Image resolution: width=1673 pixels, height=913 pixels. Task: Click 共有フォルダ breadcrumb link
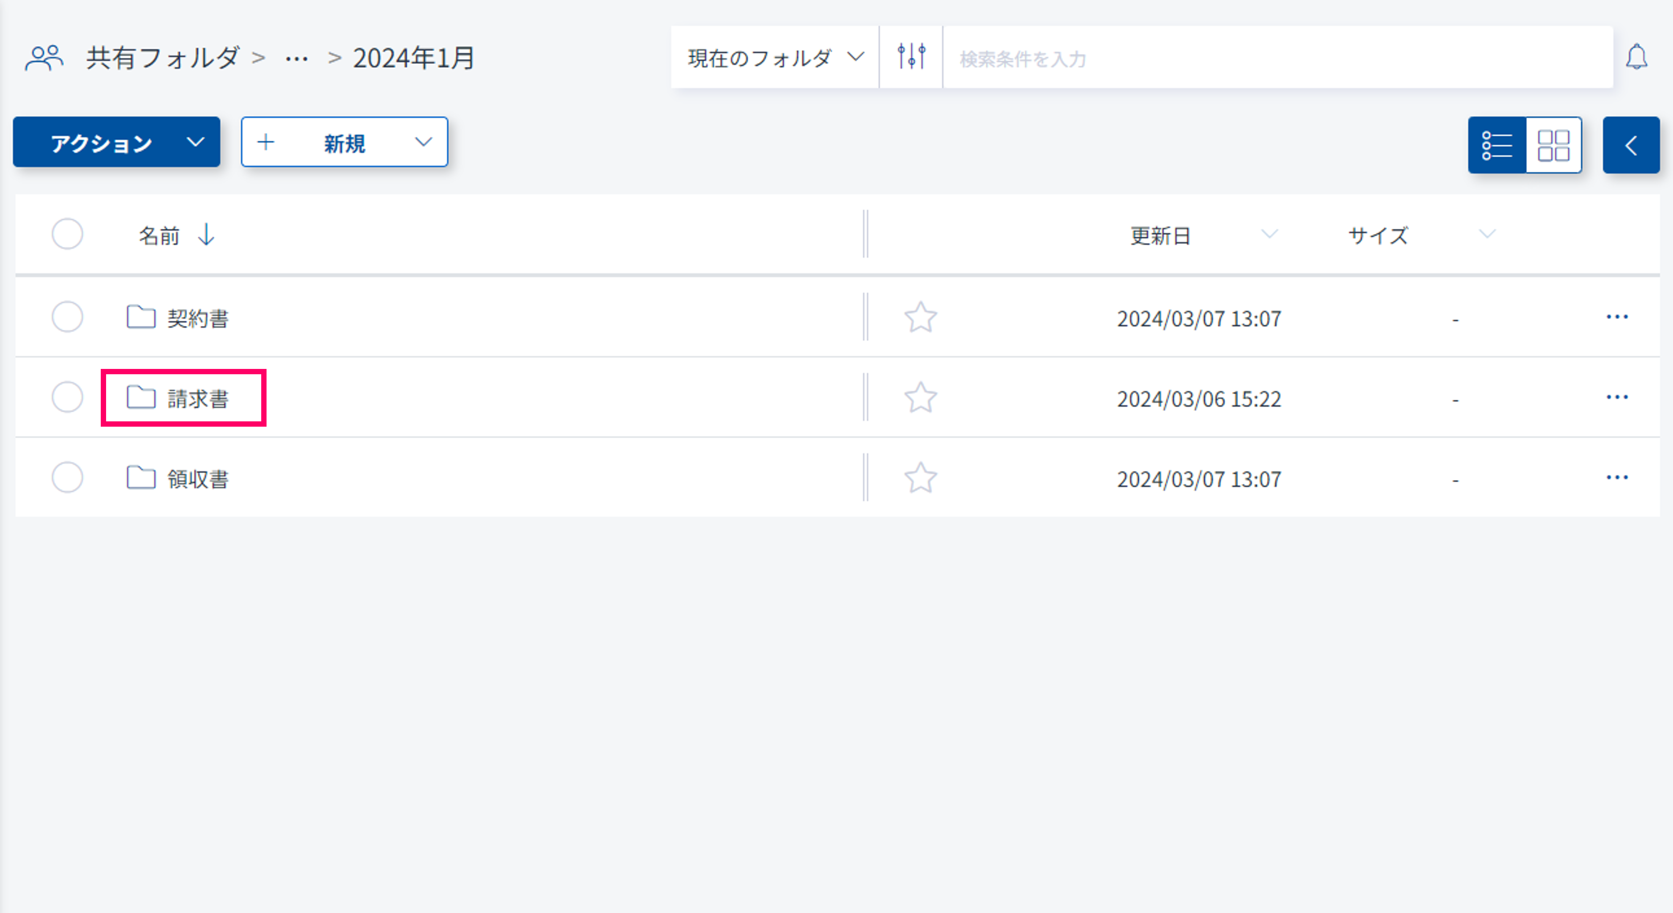(163, 58)
